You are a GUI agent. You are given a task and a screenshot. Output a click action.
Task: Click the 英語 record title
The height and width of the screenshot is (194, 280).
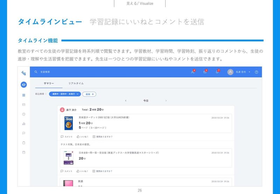point(80,181)
